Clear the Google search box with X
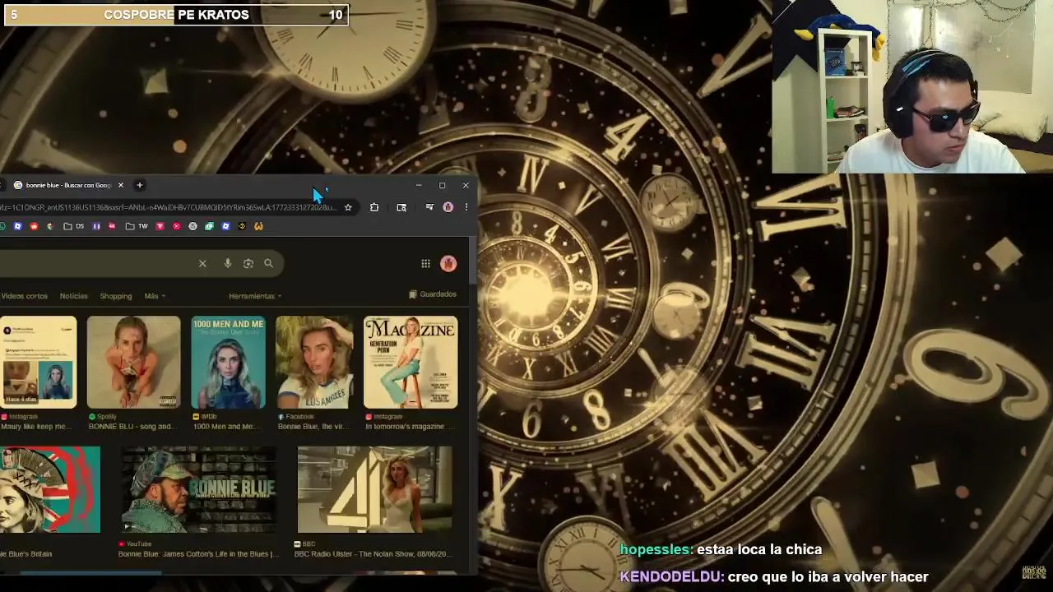This screenshot has height=592, width=1053. click(202, 263)
